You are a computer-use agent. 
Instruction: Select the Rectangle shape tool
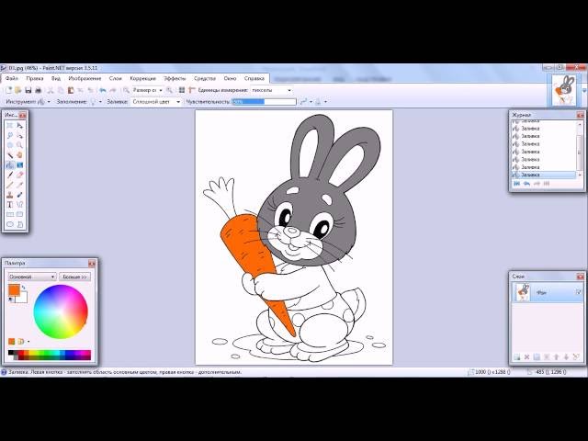[10, 214]
